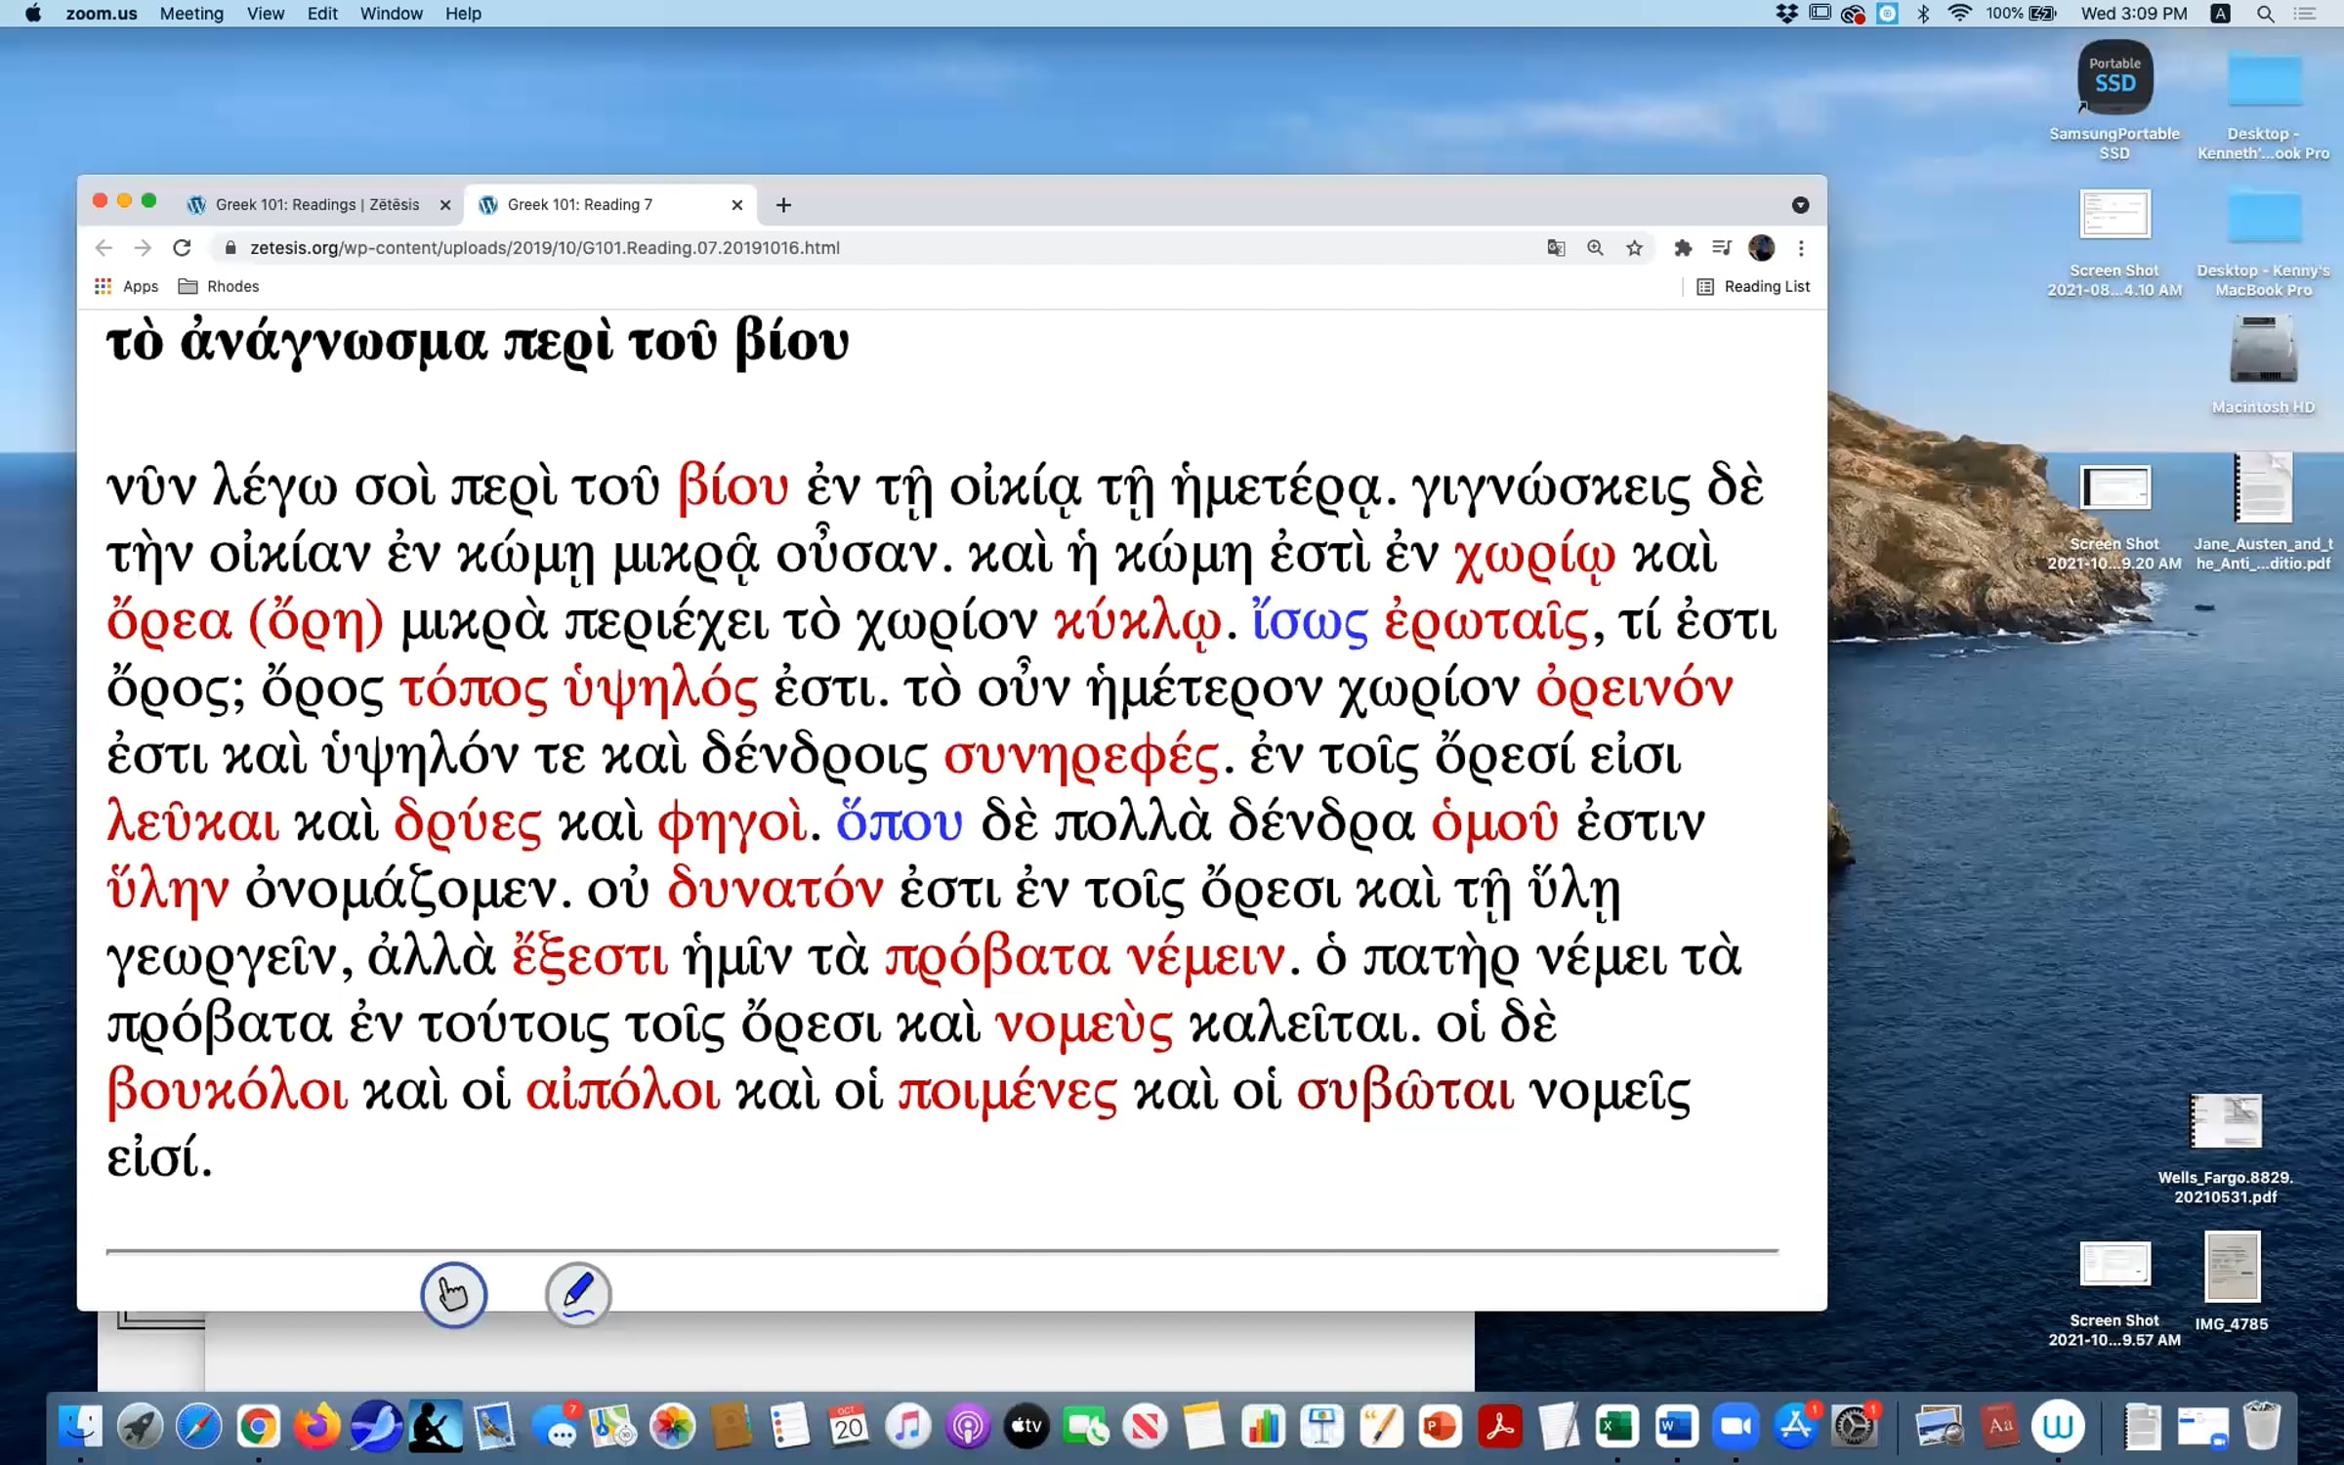Viewport: 2344px width, 1465px height.
Task: Click the red word βουκόλοι
Action: point(227,1090)
